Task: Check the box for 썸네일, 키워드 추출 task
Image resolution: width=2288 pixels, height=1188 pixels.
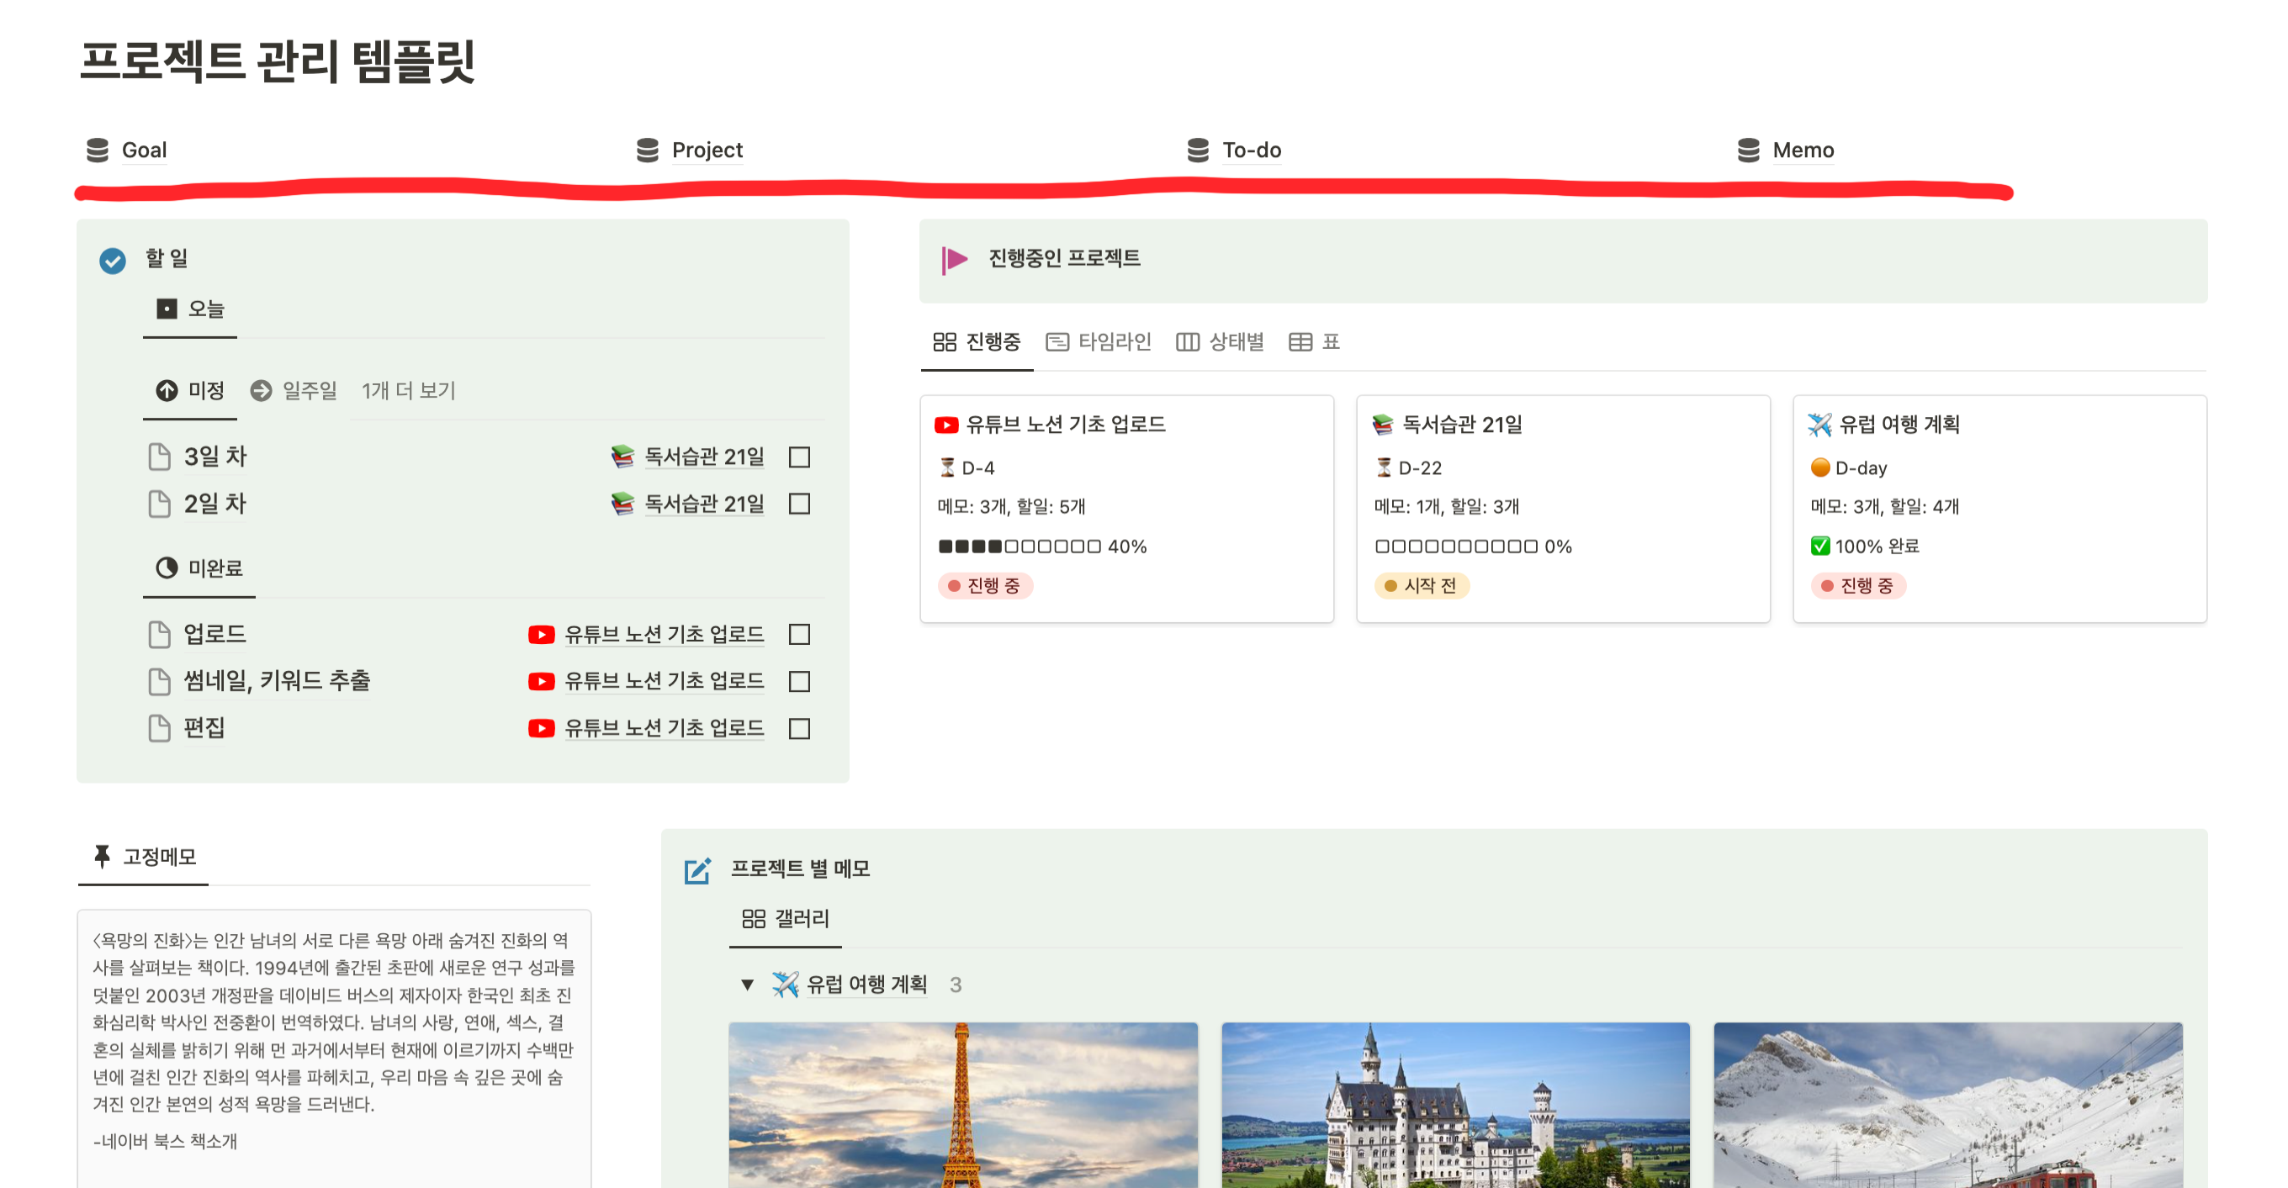Action: pyautogui.click(x=798, y=681)
